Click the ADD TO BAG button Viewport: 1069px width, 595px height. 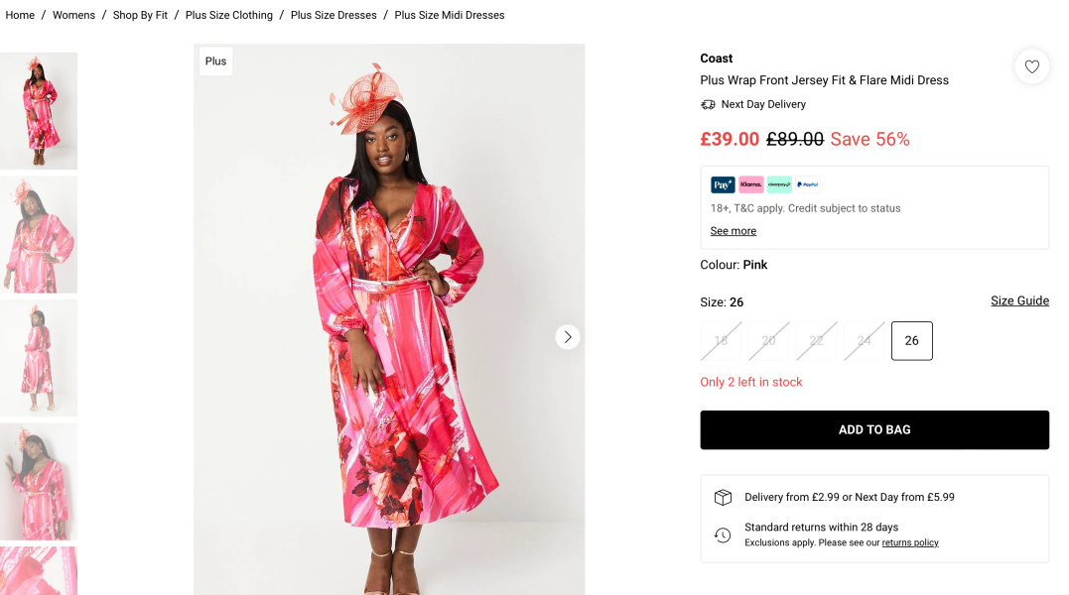[x=874, y=430]
